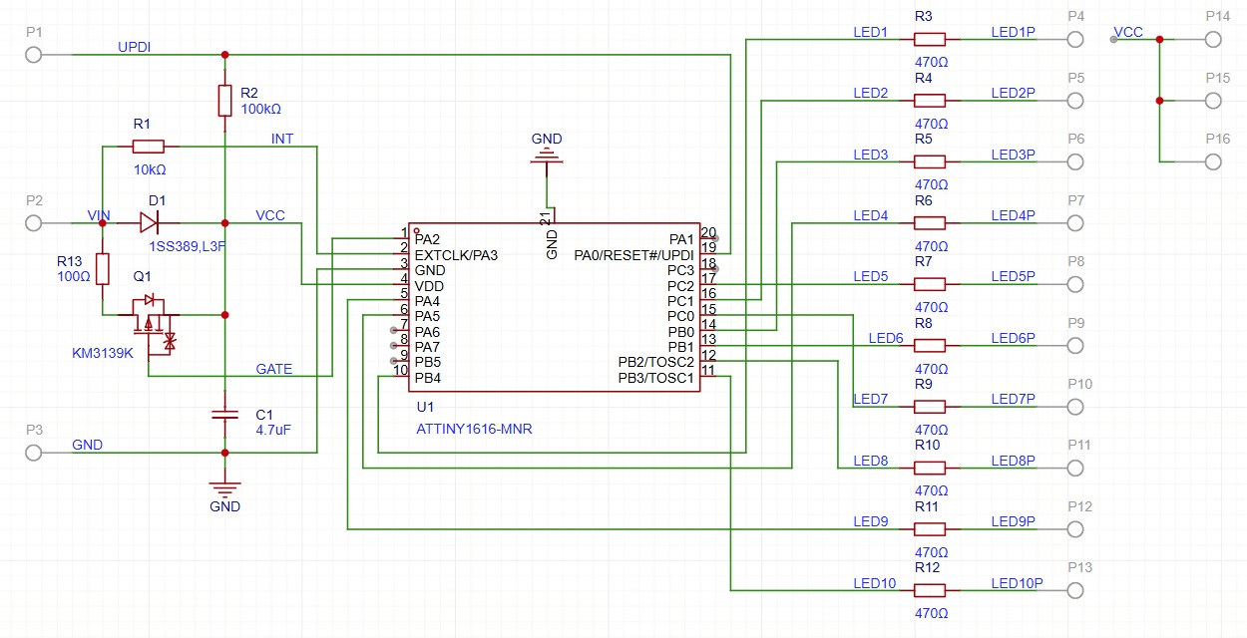
Task: Select the LED3 net label
Action: click(870, 155)
